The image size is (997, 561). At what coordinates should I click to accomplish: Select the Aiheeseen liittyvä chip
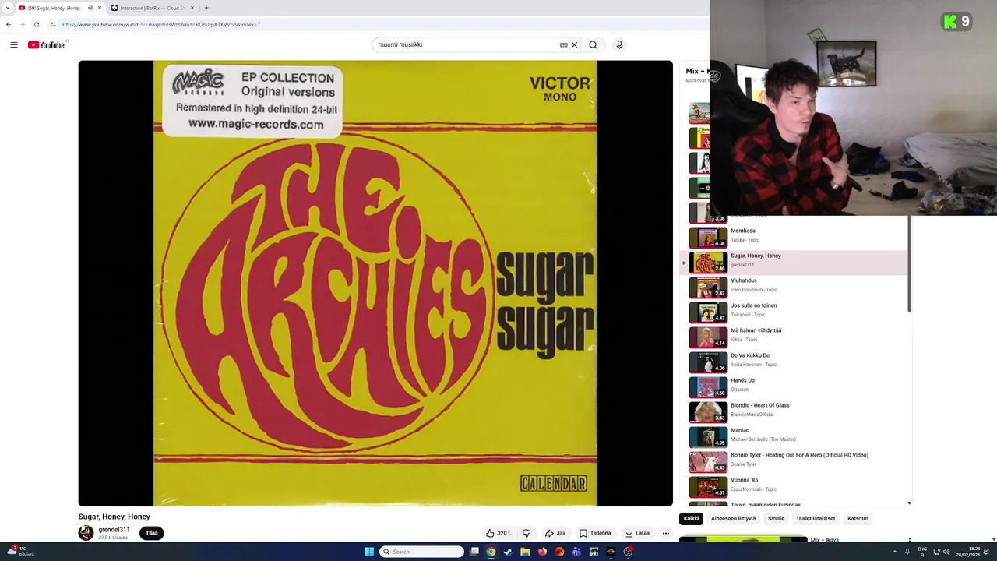pos(733,518)
